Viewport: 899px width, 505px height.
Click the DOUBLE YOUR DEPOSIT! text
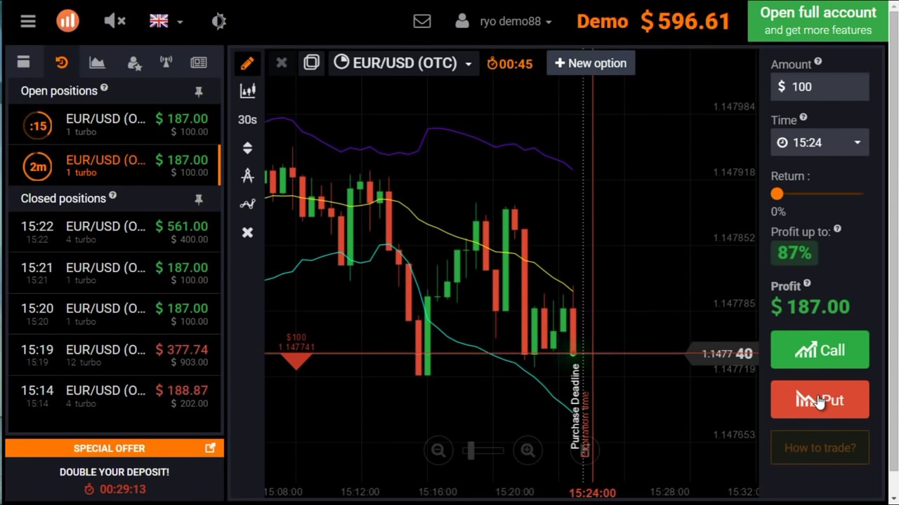pyautogui.click(x=114, y=472)
